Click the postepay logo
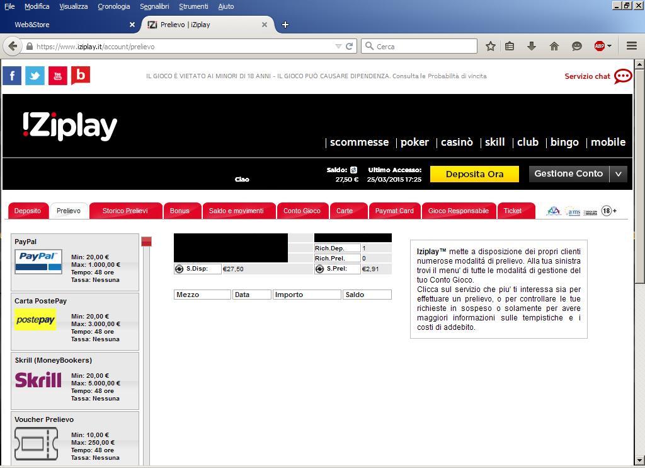This screenshot has width=645, height=468. [35, 320]
